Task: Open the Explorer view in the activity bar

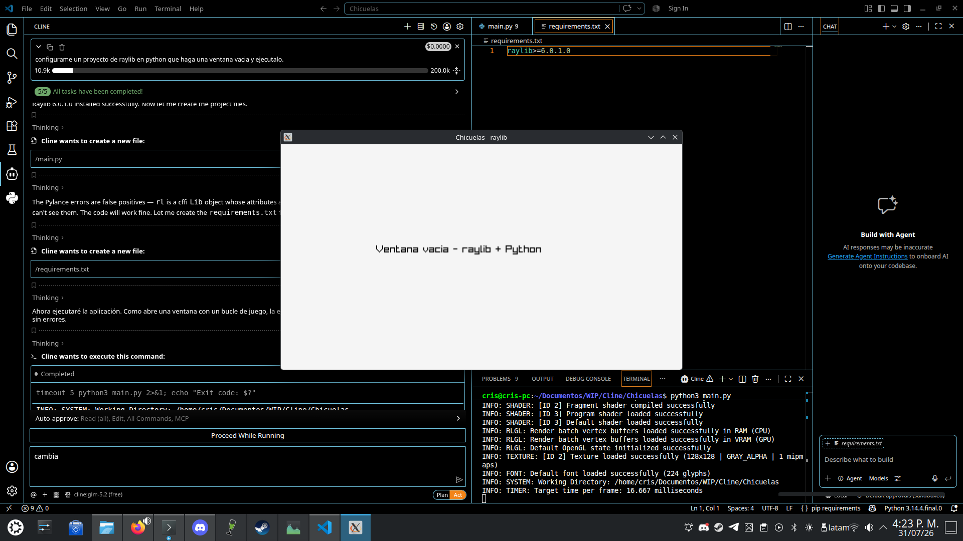Action: coord(12,30)
